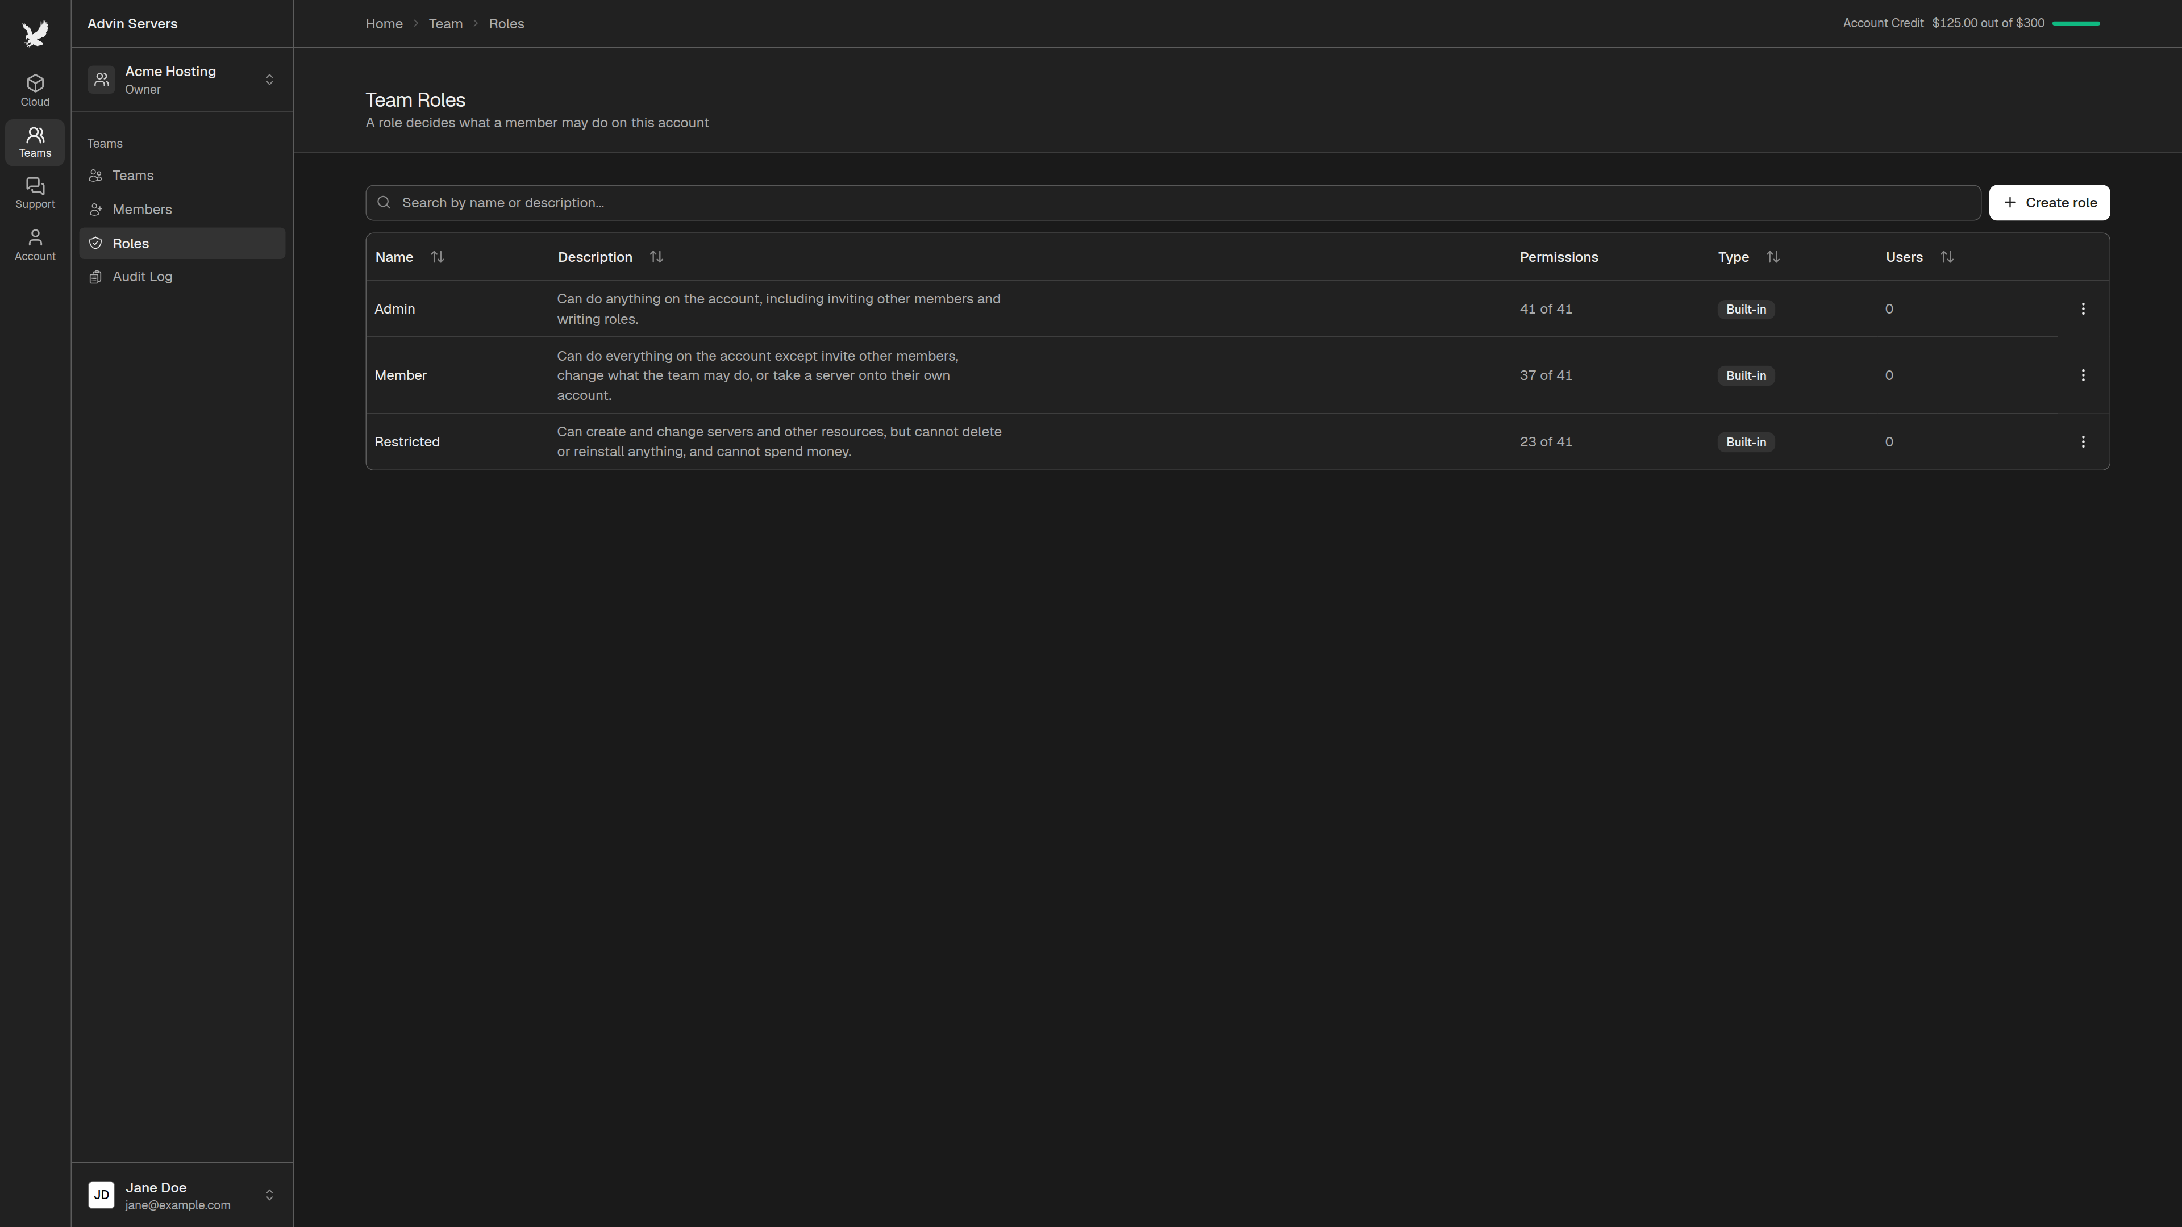Open the Support chat icon
The image size is (2182, 1227).
[x=35, y=193]
